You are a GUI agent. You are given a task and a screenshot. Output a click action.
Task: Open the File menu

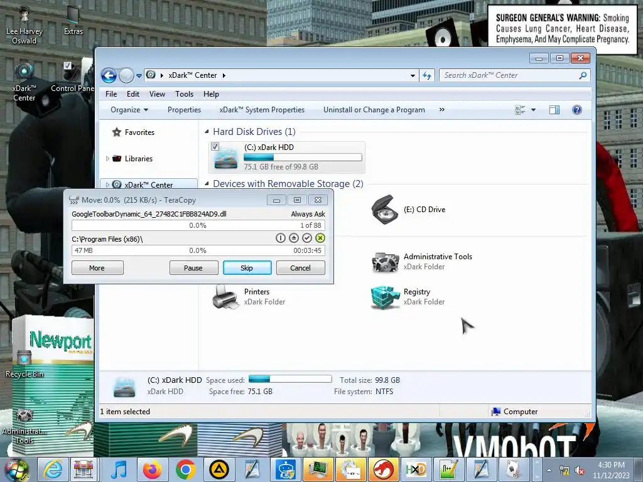click(111, 94)
